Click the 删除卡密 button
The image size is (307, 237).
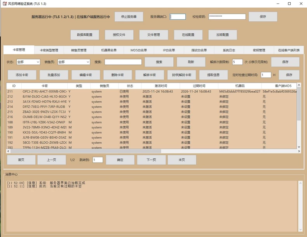click(117, 75)
